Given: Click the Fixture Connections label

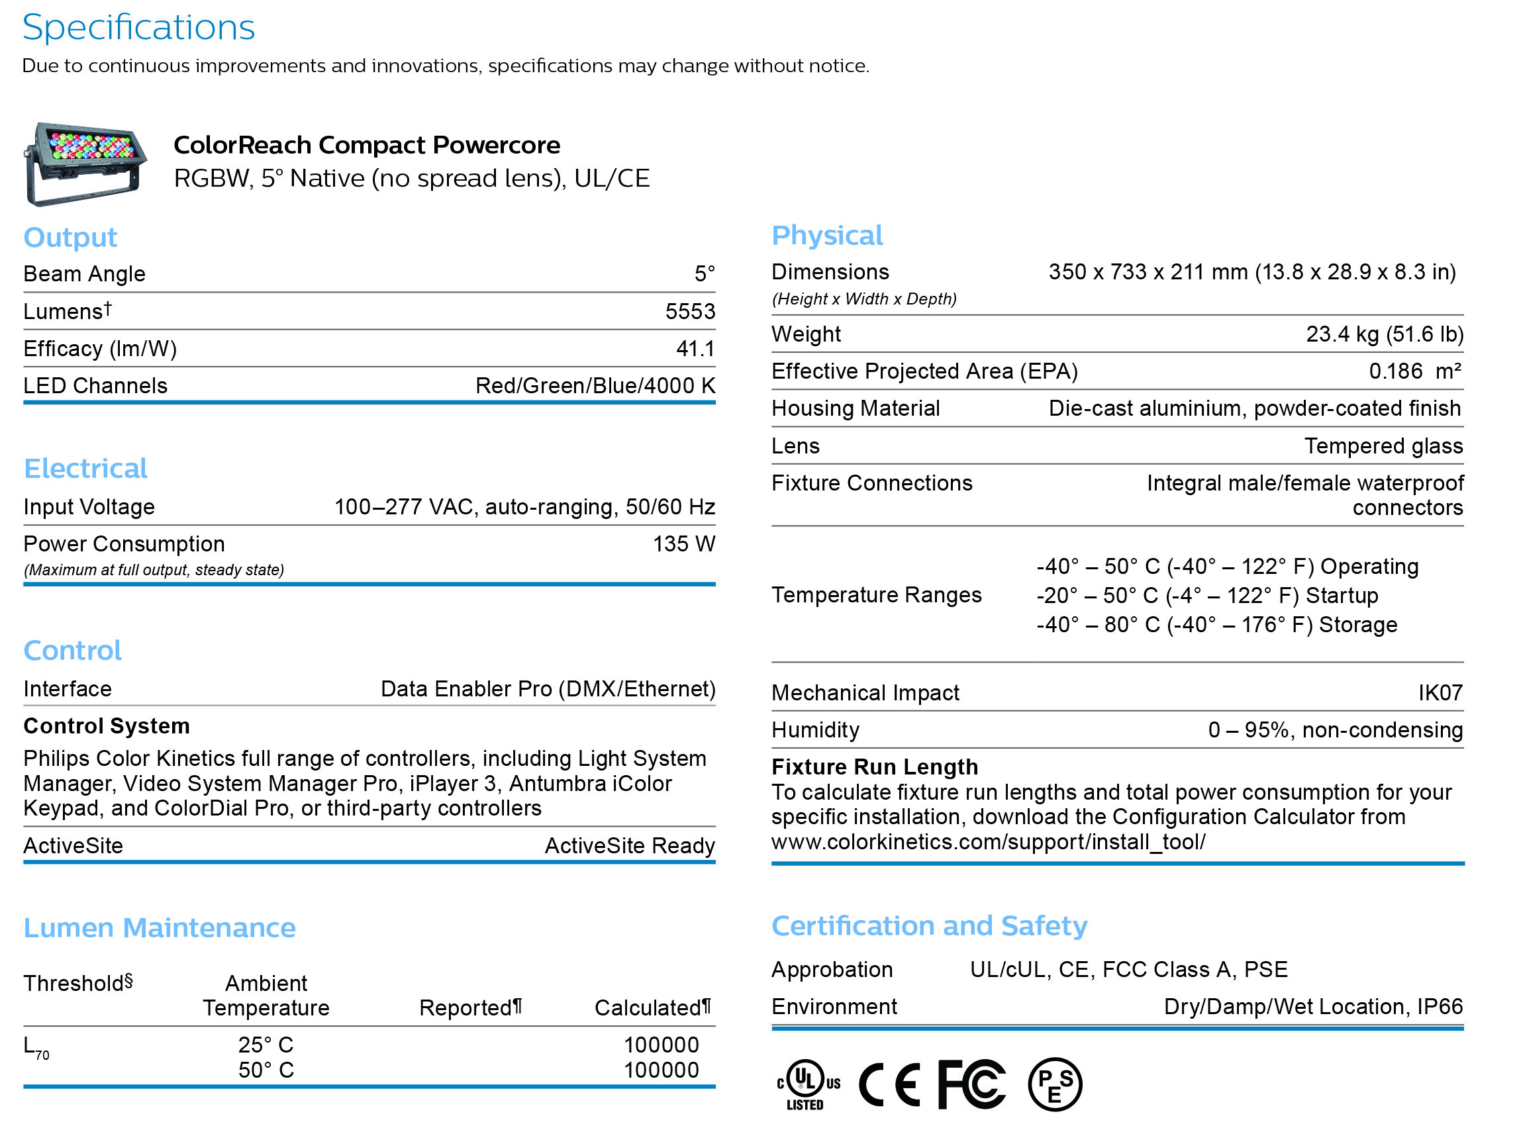Looking at the screenshot, I should click(872, 483).
